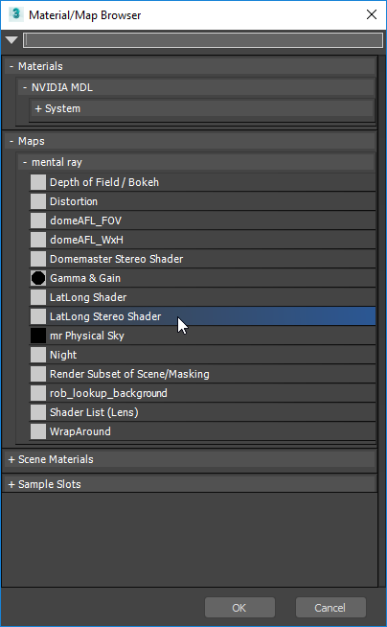This screenshot has width=387, height=627.
Task: Select Render Subset of Scene/Masking map
Action: pos(202,374)
